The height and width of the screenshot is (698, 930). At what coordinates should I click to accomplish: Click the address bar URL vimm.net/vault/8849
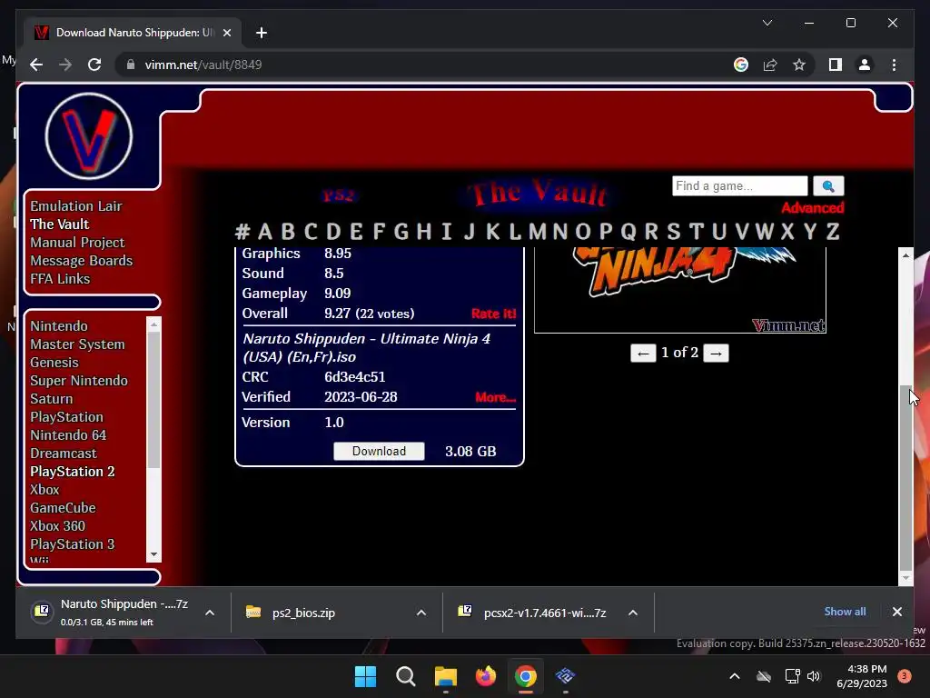click(203, 65)
